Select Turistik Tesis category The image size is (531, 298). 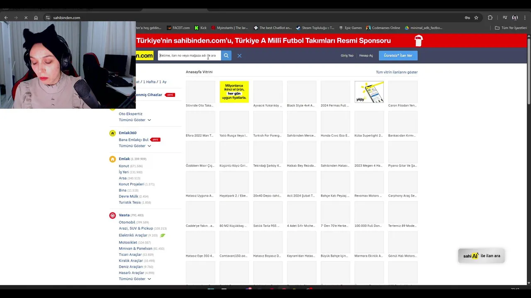click(130, 202)
